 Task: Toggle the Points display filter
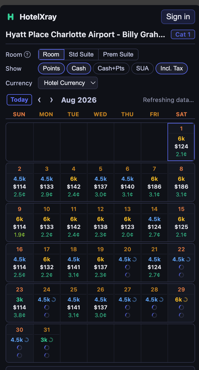(51, 68)
